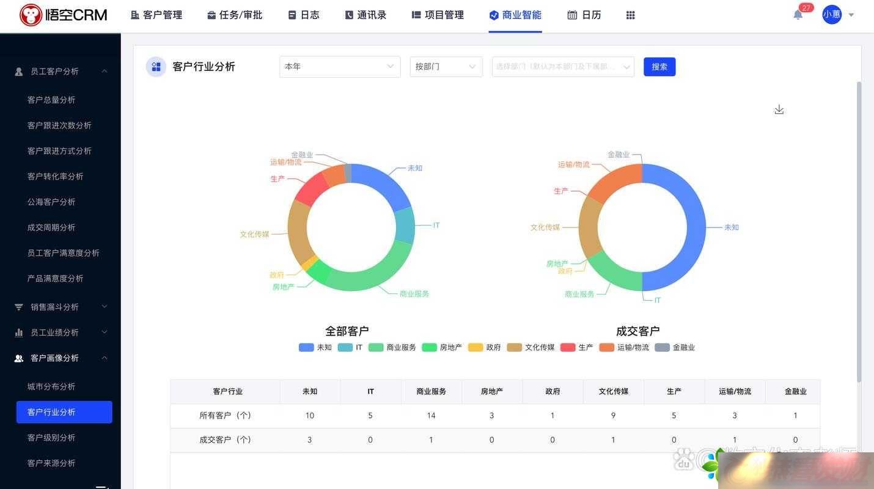Click the 文化传媒 column header in table
The image size is (874, 489).
(x=614, y=391)
